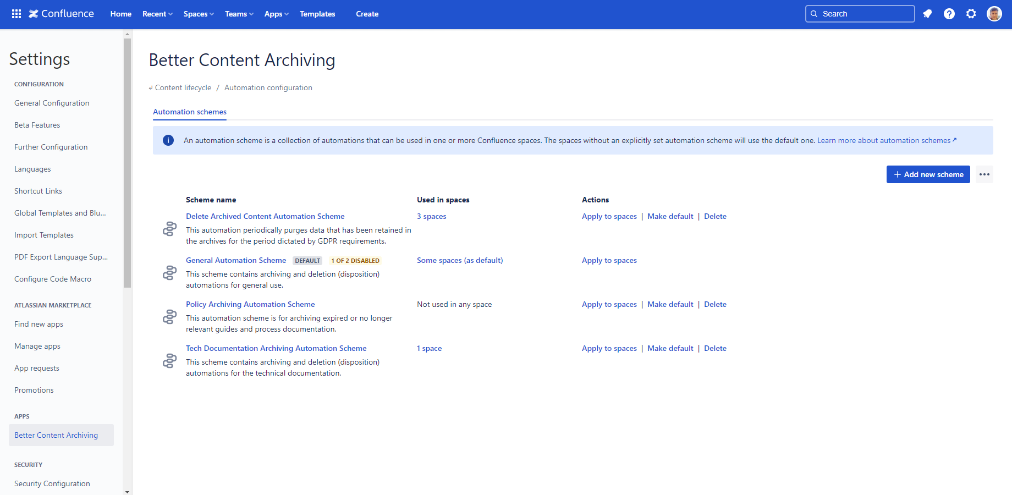Open Content lifecycle breadcrumb link
The width and height of the screenshot is (1012, 495).
coord(183,87)
